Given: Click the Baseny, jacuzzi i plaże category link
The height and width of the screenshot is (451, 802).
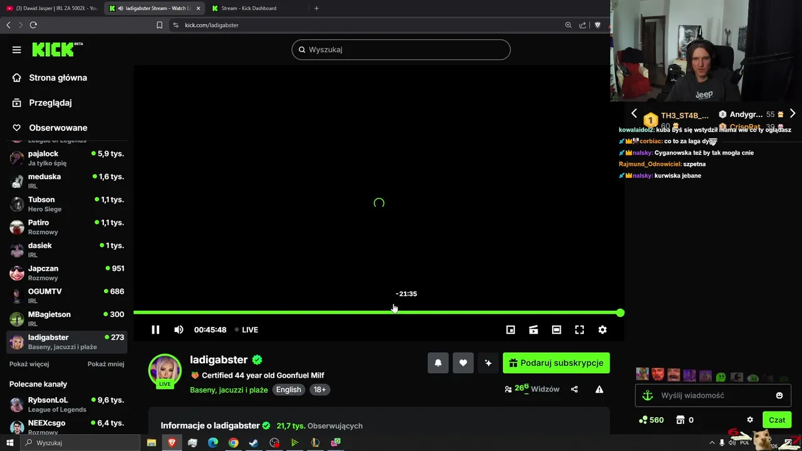Looking at the screenshot, I should [229, 390].
